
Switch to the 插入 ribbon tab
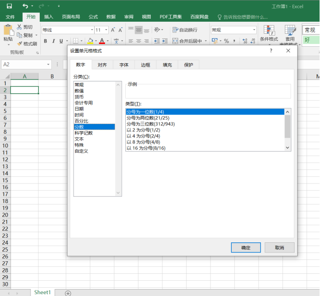(49, 17)
